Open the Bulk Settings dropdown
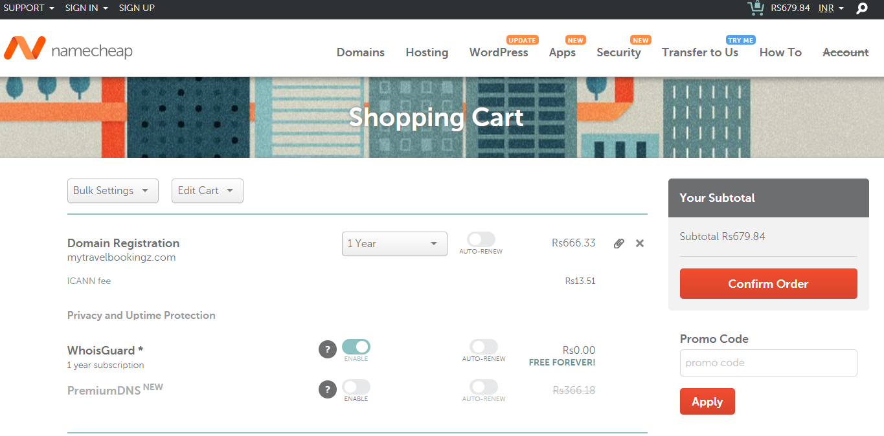The image size is (884, 436). [x=113, y=191]
